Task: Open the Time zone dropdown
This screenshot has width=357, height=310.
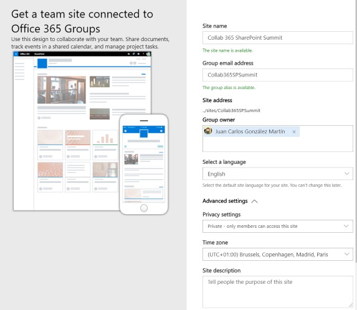Action: [x=277, y=255]
